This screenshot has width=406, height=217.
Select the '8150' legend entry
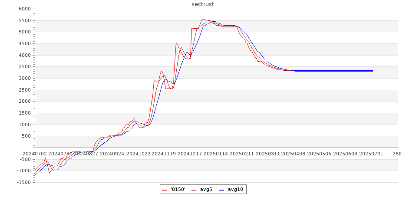tap(174, 189)
